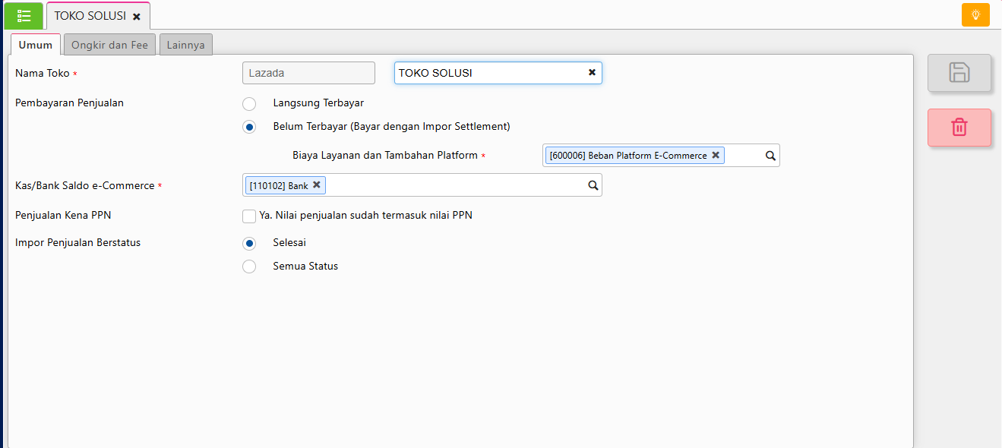Select the Langsung Terbayar radio option

click(249, 103)
